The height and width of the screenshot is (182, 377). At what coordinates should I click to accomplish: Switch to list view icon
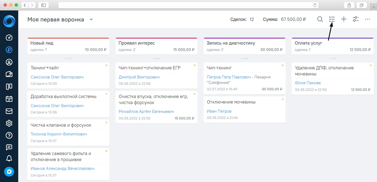332,19
